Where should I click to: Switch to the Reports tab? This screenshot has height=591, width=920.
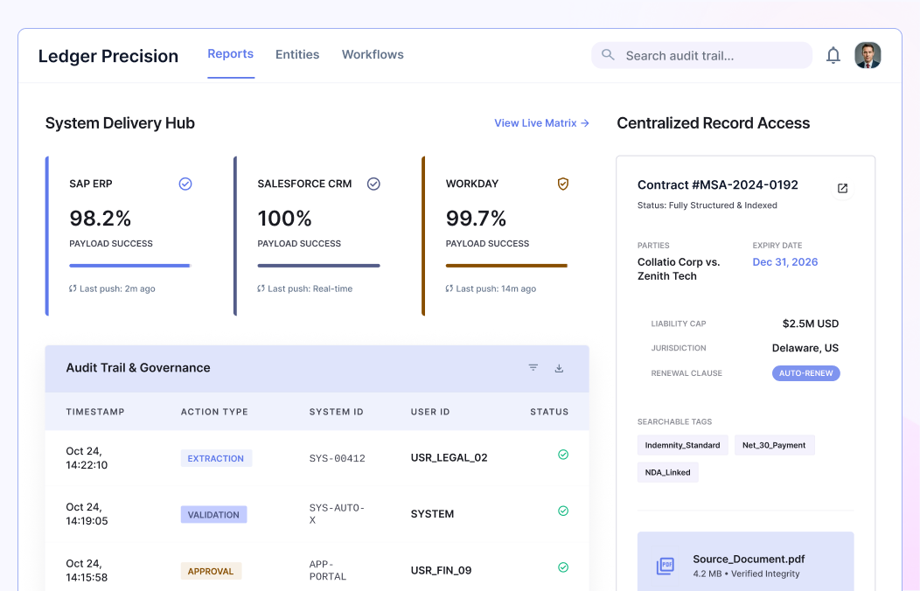pyautogui.click(x=231, y=54)
